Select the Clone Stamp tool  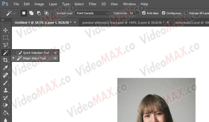point(5,90)
